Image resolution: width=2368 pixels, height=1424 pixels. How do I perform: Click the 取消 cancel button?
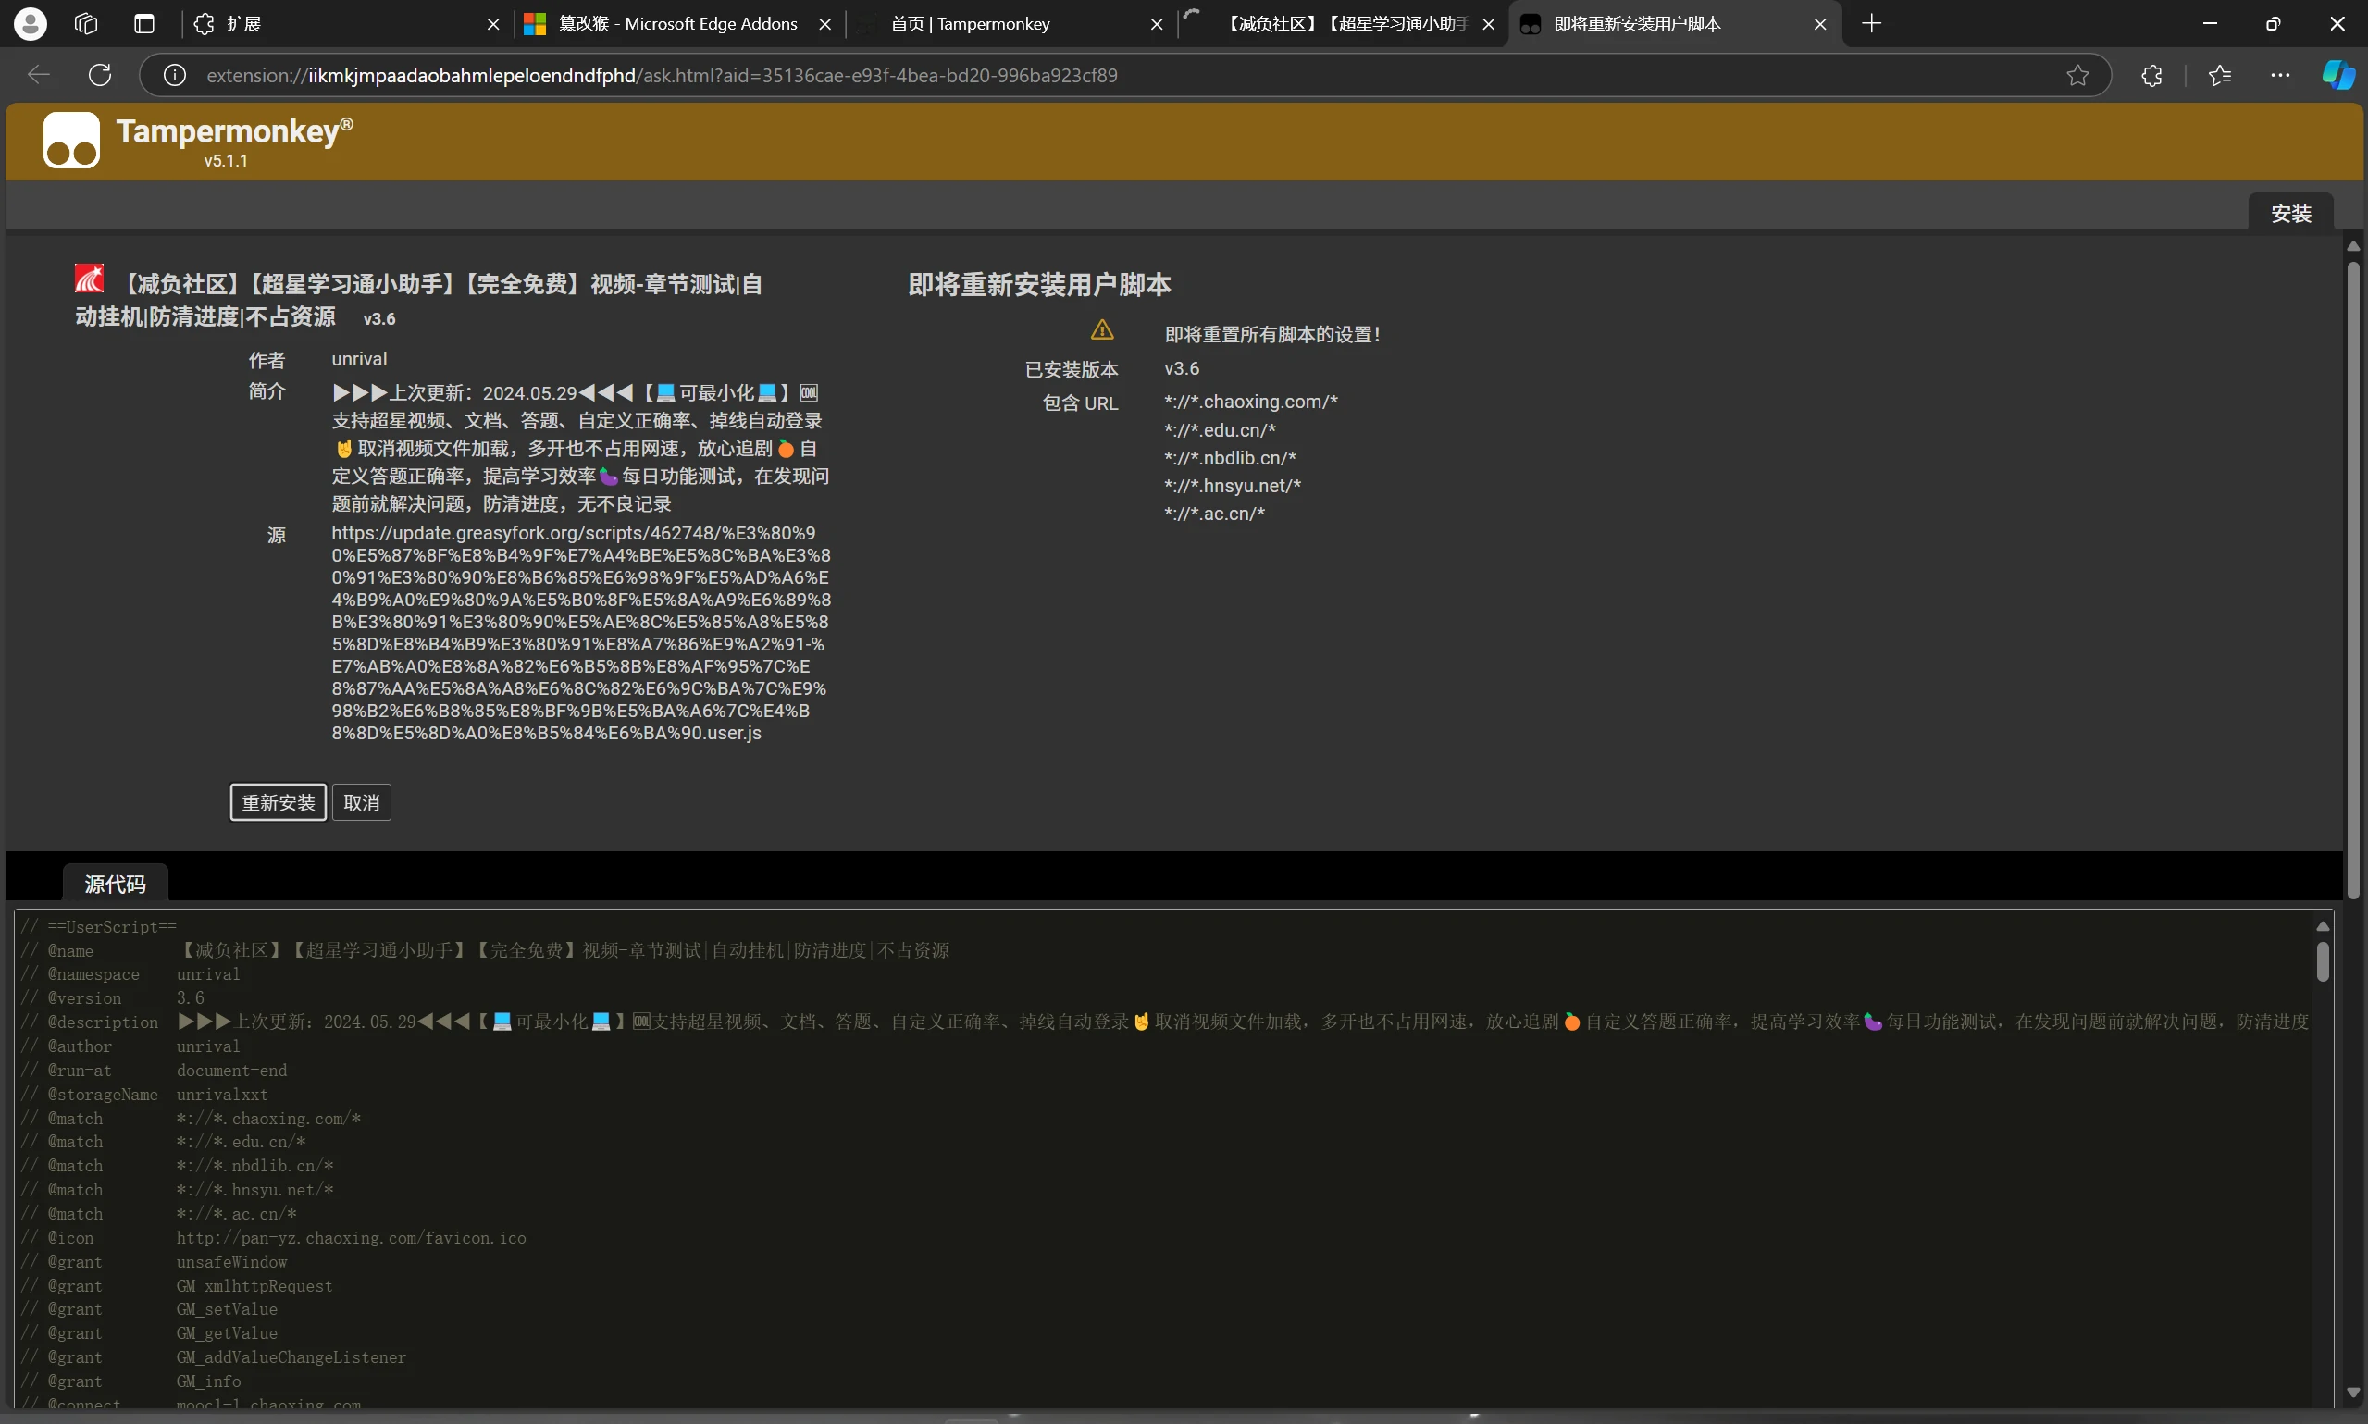pyautogui.click(x=362, y=802)
